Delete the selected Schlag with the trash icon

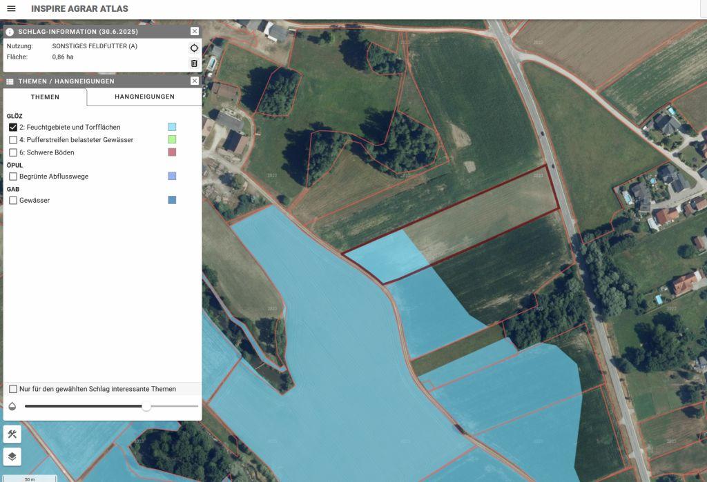[194, 63]
